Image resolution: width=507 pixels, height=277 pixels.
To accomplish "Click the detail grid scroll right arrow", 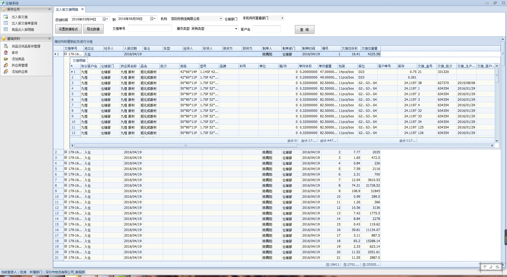I will coord(492,146).
